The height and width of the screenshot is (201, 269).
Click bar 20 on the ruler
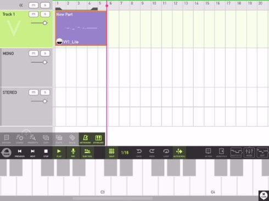click(260, 3)
